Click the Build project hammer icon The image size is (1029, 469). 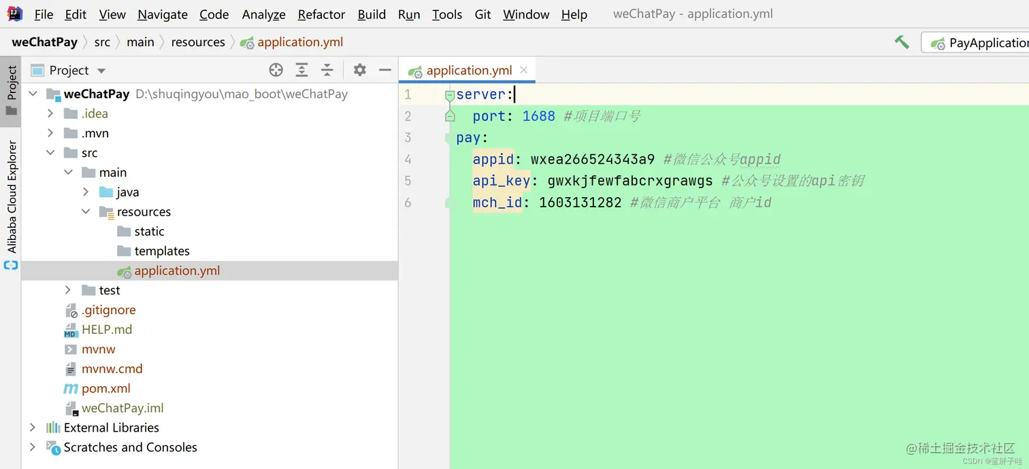902,42
